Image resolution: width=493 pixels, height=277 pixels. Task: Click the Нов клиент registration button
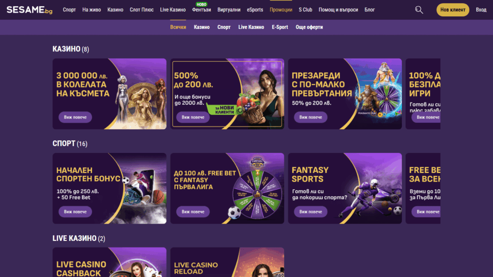[453, 10]
